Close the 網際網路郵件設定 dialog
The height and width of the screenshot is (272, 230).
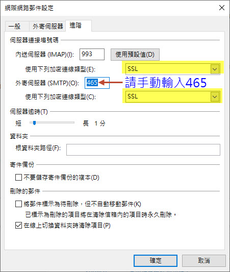(x=222, y=8)
